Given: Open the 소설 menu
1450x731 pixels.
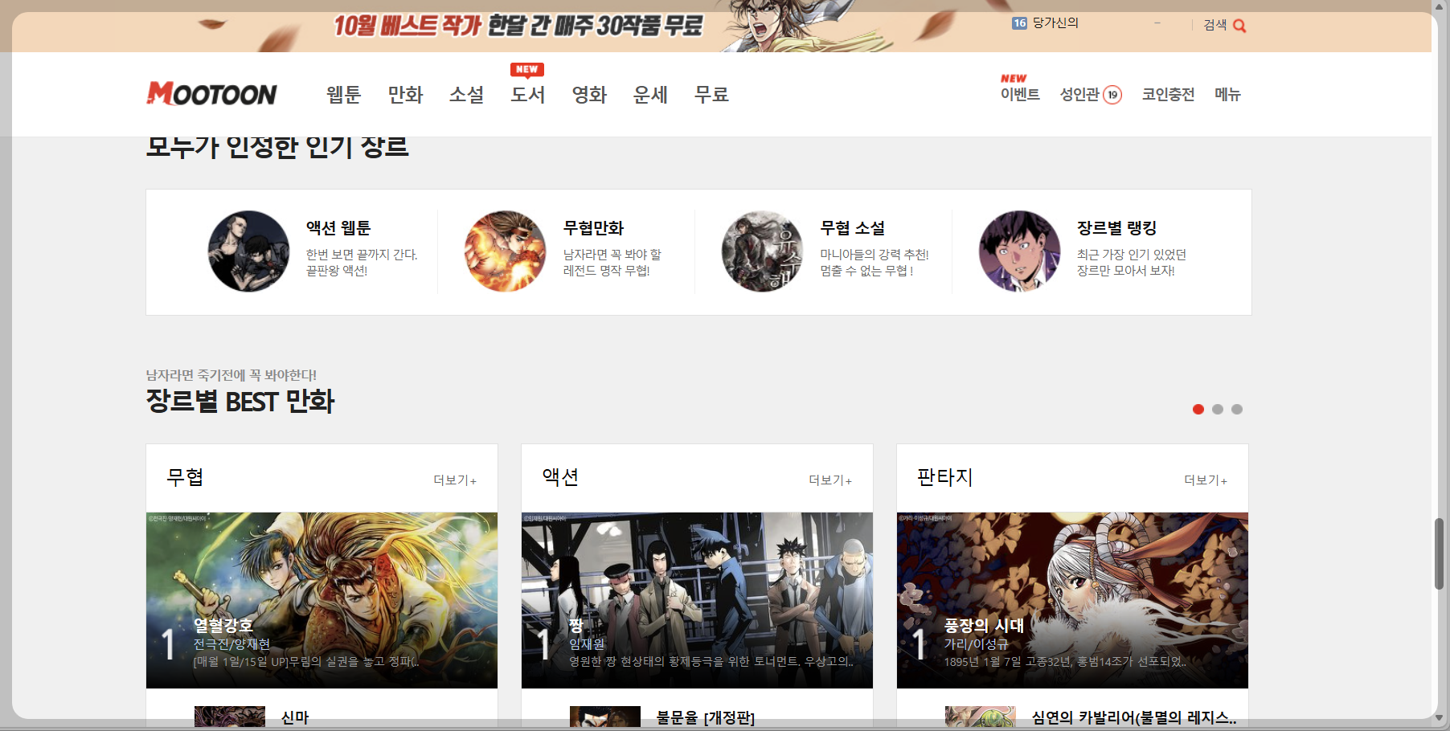Looking at the screenshot, I should [x=466, y=95].
